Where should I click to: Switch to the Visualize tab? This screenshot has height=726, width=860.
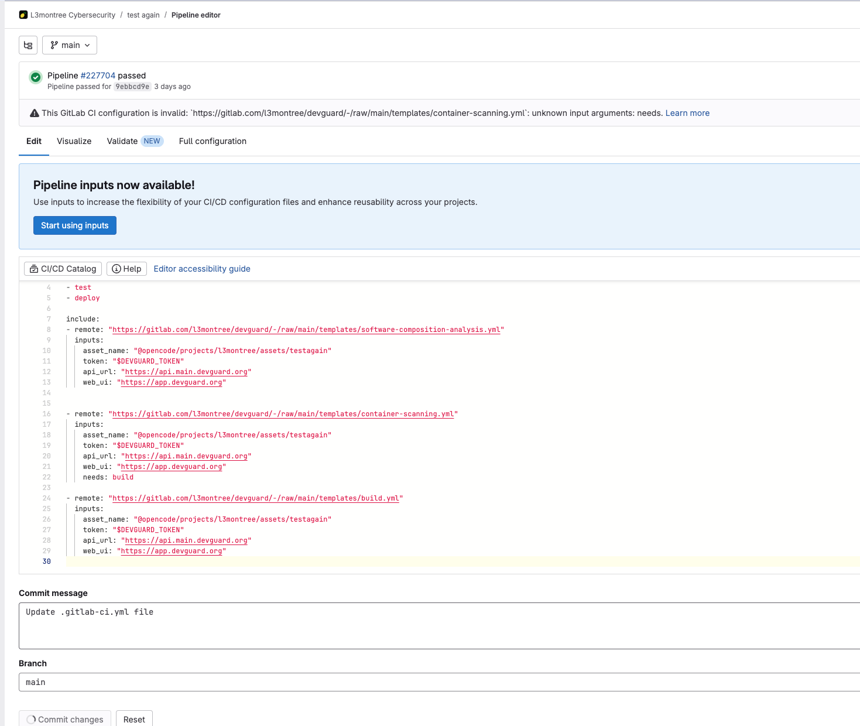click(x=74, y=141)
